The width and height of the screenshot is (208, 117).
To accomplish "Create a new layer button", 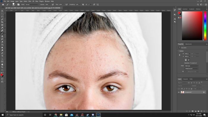I will [201, 111].
